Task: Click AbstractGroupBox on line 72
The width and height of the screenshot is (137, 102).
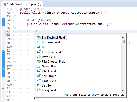Action: coord(85,13)
